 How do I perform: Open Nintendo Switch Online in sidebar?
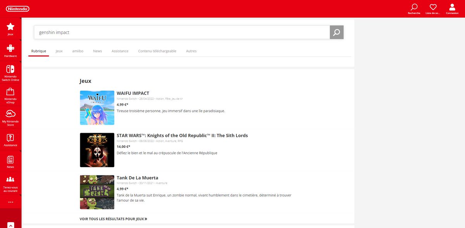coord(10,73)
